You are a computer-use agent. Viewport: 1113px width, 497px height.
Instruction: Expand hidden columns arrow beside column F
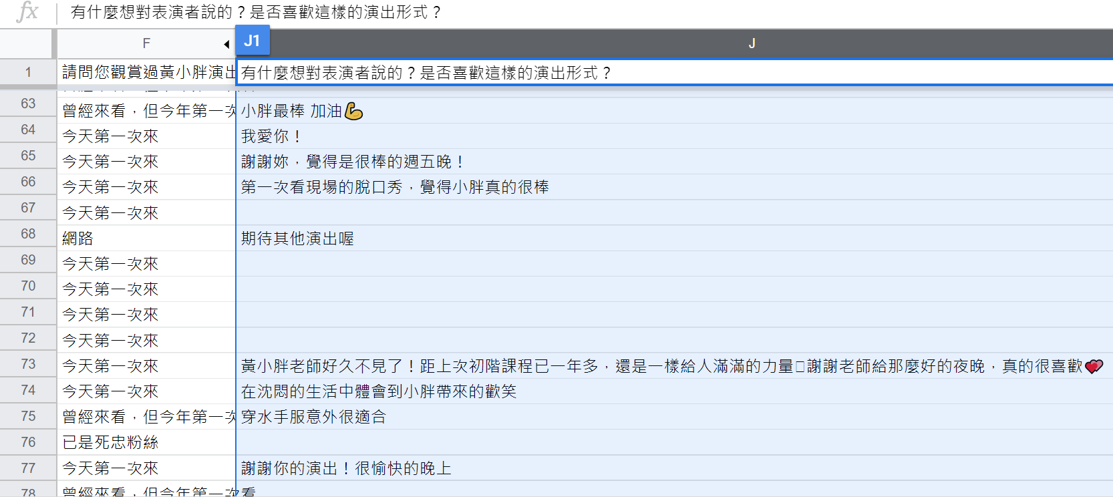pos(226,44)
